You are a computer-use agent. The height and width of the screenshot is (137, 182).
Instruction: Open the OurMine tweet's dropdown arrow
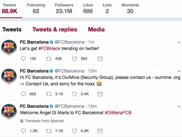(179, 71)
